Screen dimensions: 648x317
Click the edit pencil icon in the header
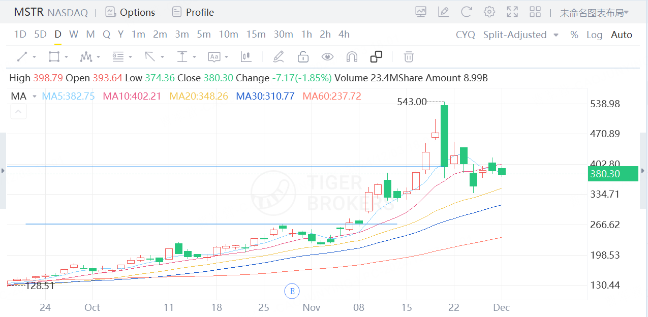pyautogui.click(x=444, y=12)
